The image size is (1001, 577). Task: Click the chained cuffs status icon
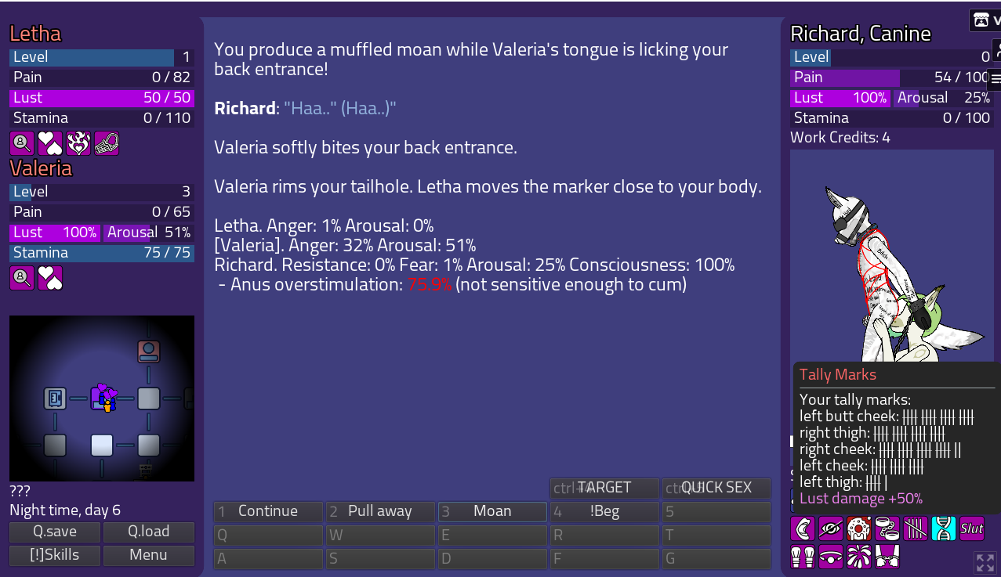tap(887, 528)
